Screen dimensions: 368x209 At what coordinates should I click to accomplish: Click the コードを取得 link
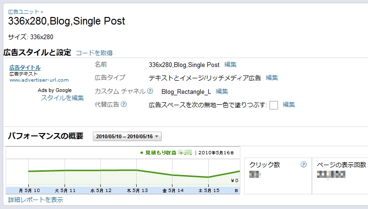point(94,53)
